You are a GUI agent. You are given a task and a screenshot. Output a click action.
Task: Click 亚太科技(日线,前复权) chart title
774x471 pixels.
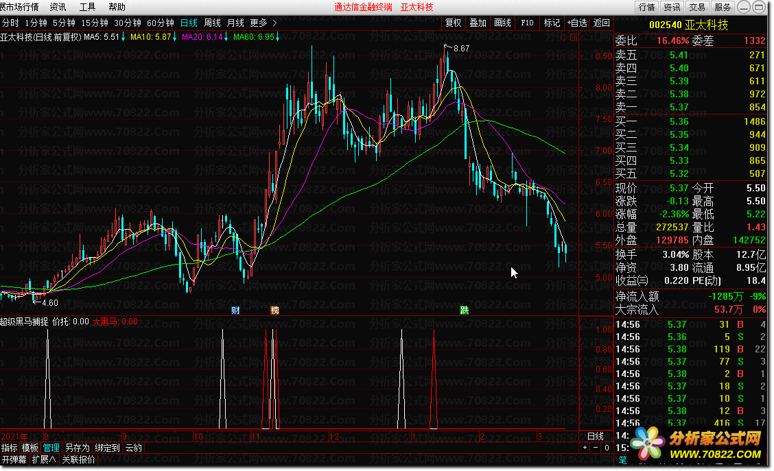tap(40, 37)
